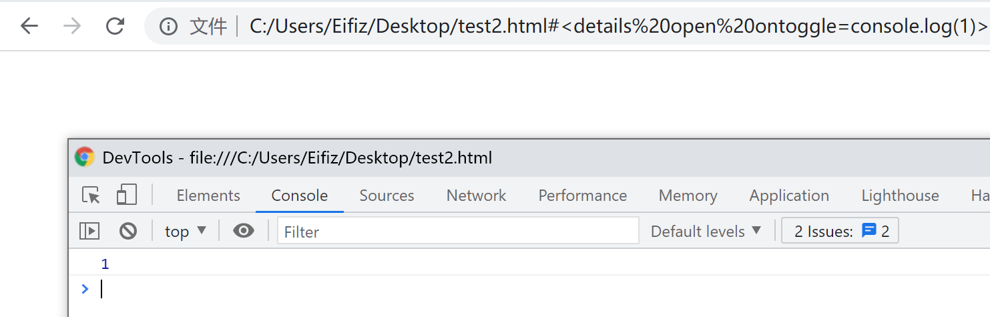
Task: Open the Lighthouse tab
Action: pos(900,196)
